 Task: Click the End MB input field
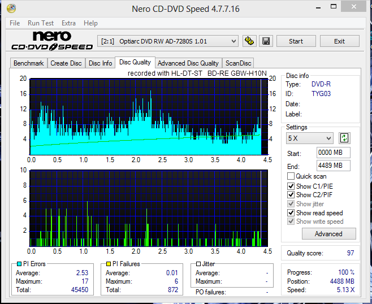[334, 166]
